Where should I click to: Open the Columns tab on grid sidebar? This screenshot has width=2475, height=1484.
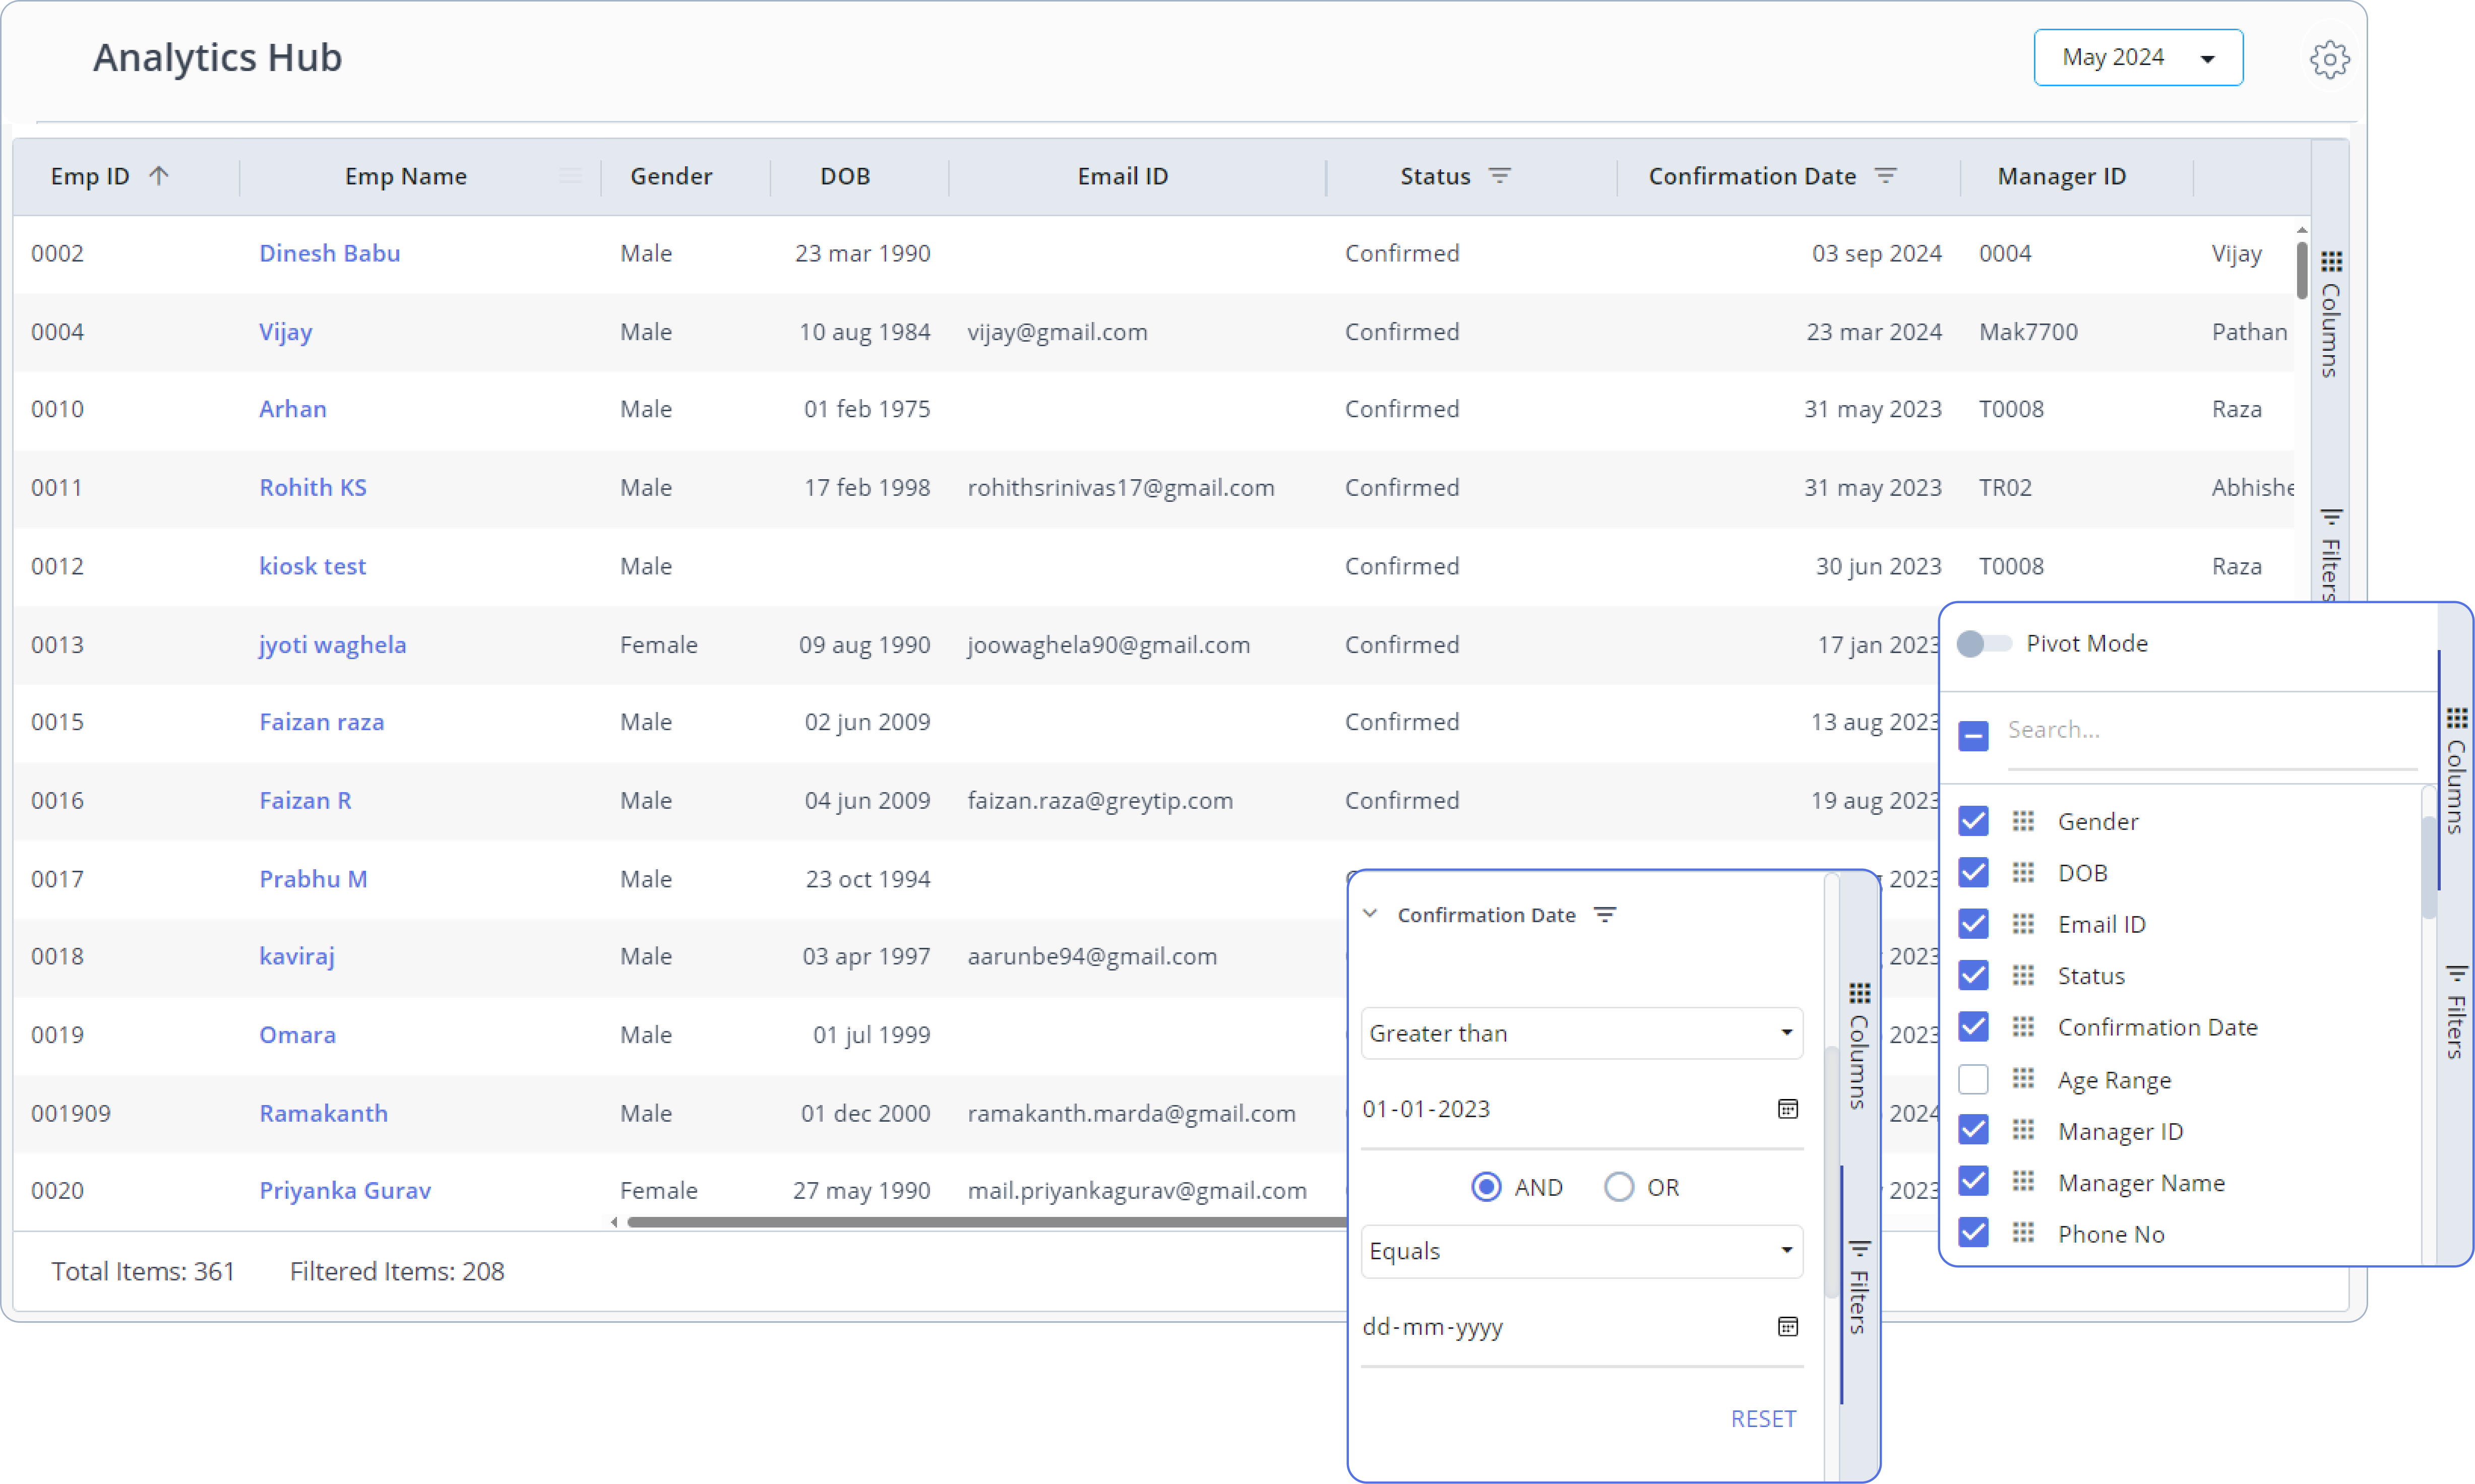[2330, 314]
